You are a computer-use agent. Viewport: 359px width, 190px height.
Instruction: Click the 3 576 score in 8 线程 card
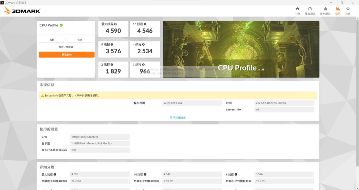click(113, 51)
